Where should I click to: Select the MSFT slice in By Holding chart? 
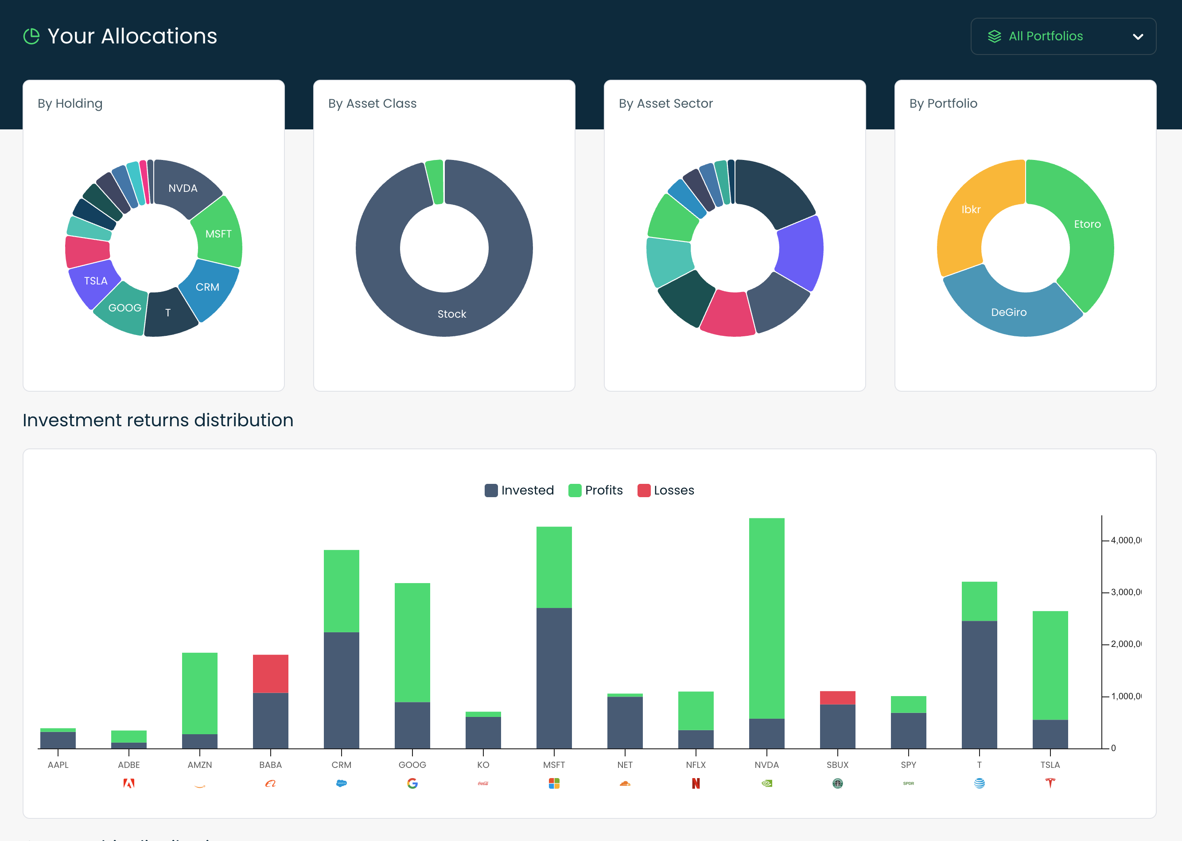(x=218, y=234)
